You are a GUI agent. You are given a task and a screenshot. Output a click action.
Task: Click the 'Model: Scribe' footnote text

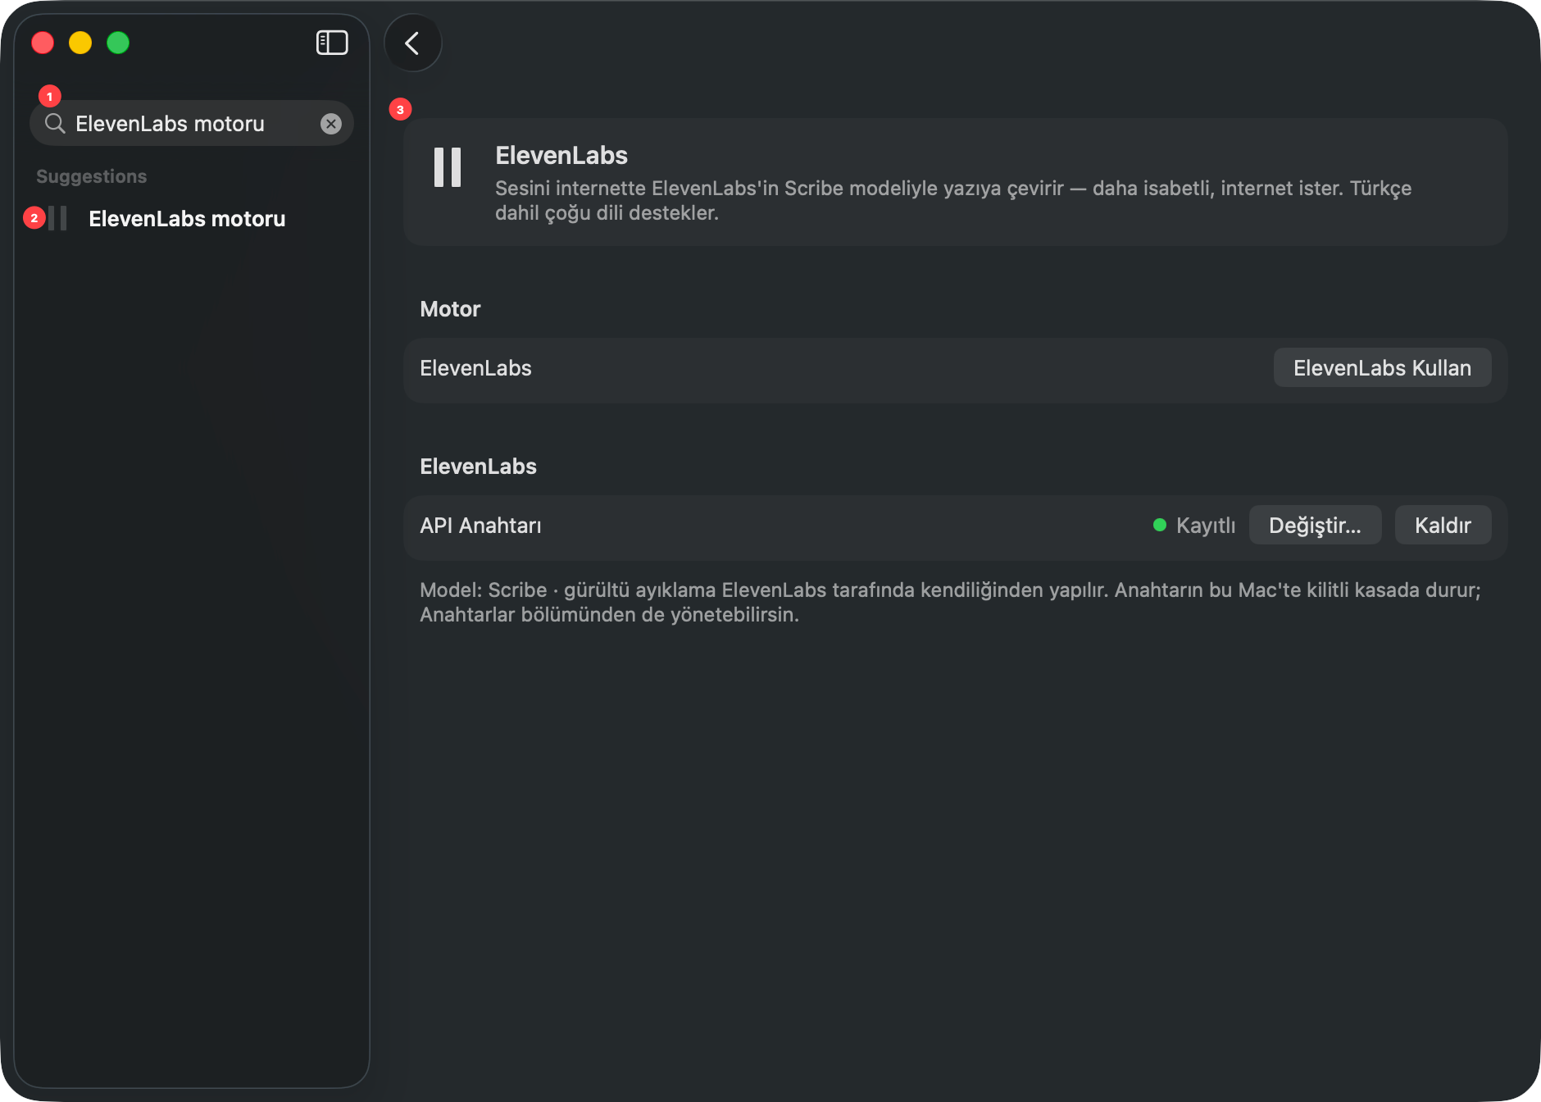click(x=951, y=603)
